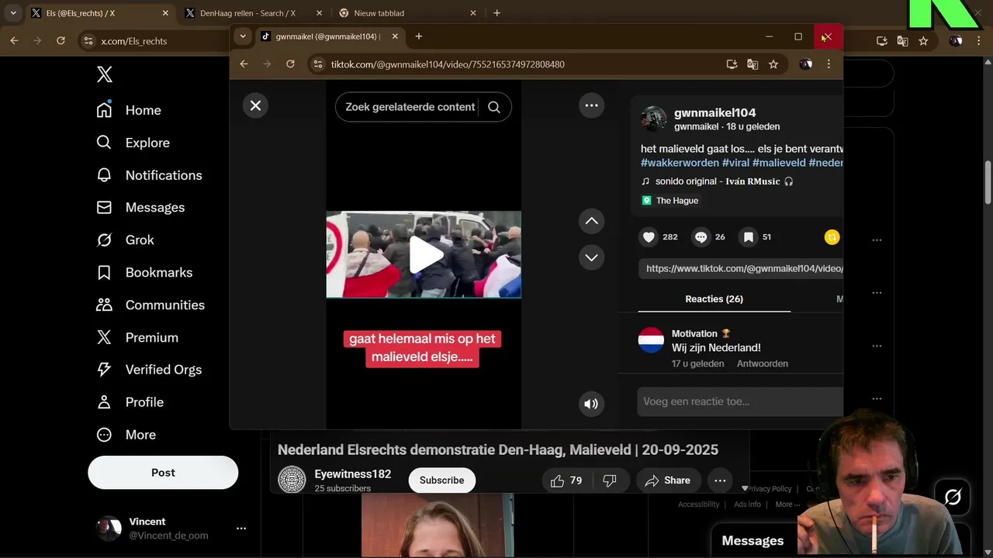Click the Profile person icon
Screen dimensions: 993x558
[104, 402]
